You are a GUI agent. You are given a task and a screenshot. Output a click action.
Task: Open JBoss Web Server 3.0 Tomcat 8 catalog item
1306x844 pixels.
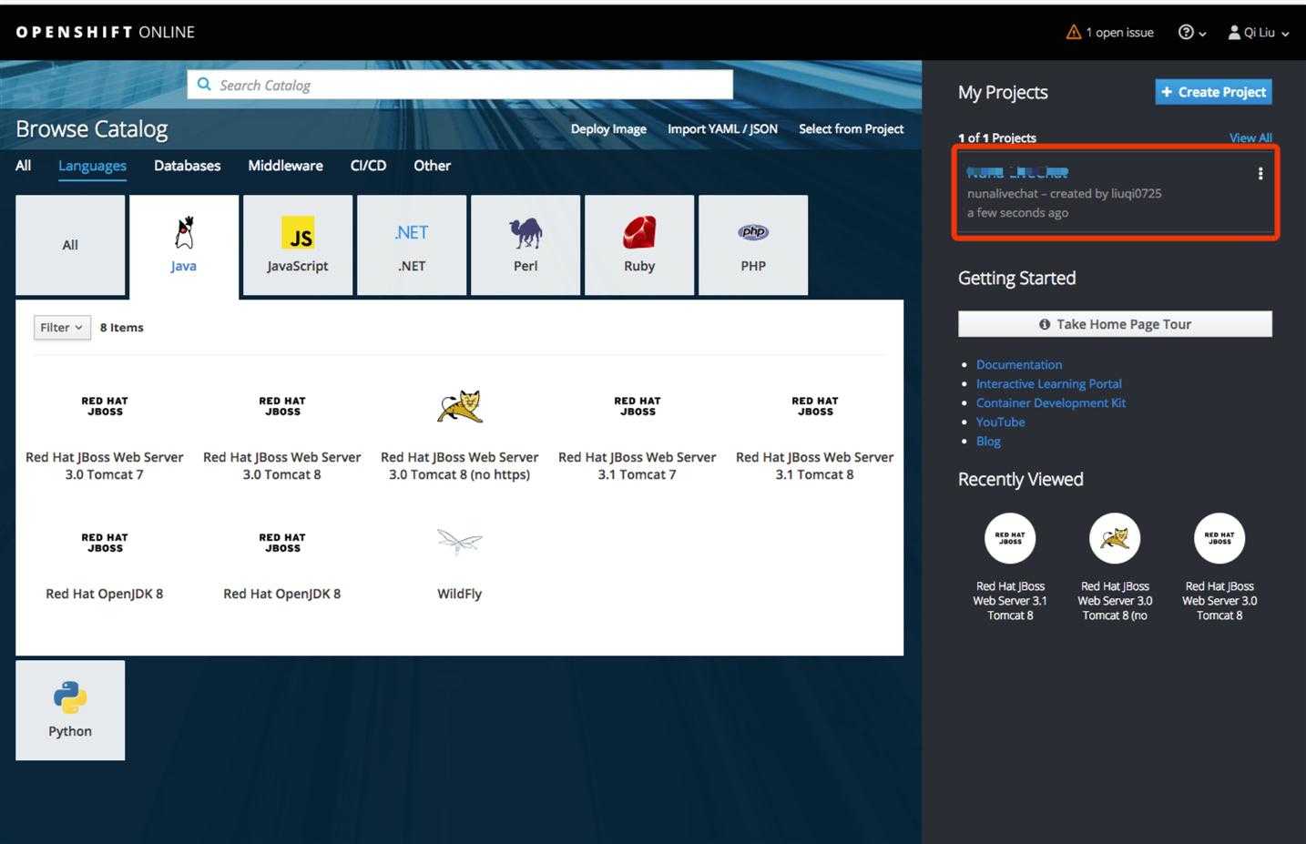coord(282,437)
